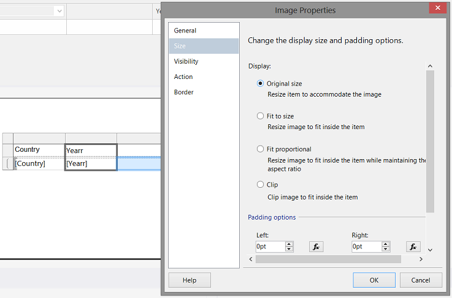
Task: Cancel the Image Properties dialog
Action: click(x=421, y=280)
